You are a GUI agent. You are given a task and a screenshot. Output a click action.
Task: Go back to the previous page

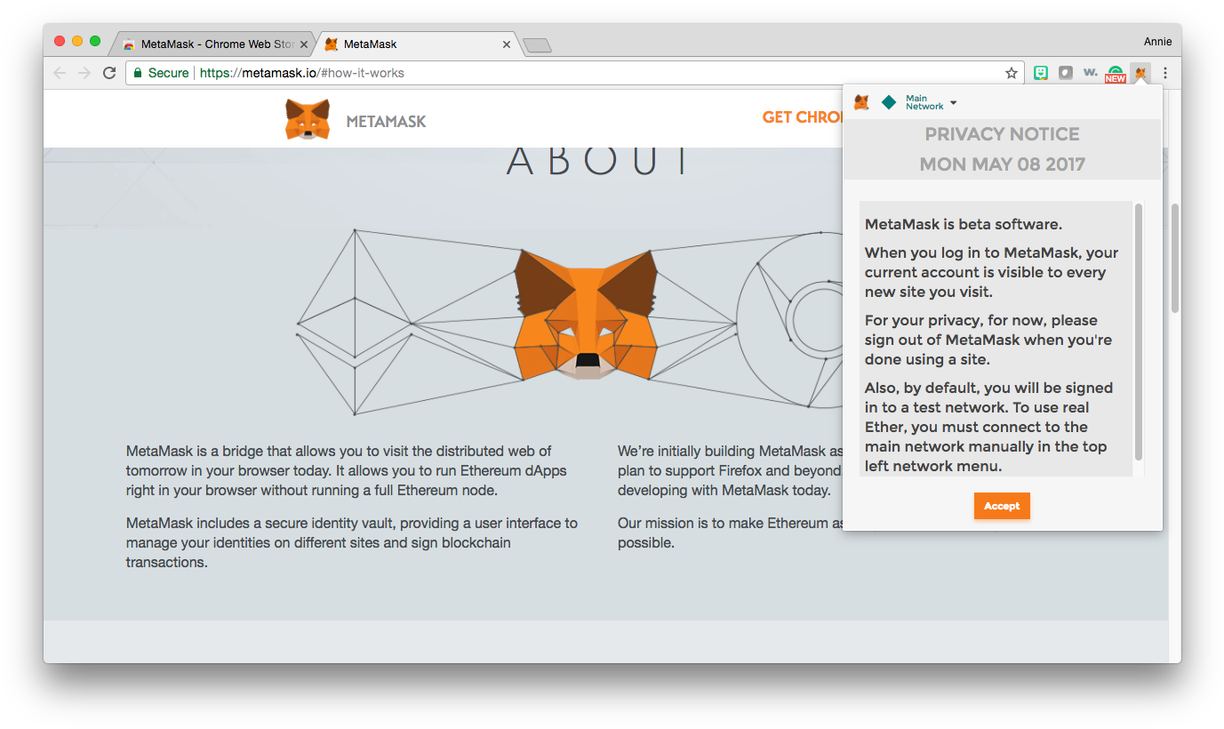pos(60,73)
